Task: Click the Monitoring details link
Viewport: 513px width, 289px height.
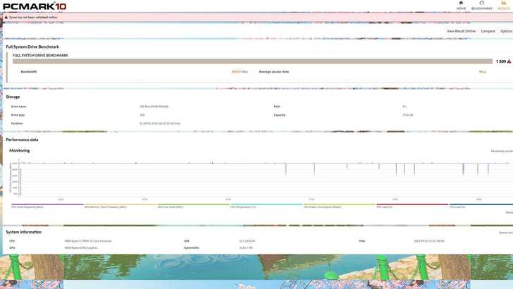Action: pyautogui.click(x=502, y=152)
